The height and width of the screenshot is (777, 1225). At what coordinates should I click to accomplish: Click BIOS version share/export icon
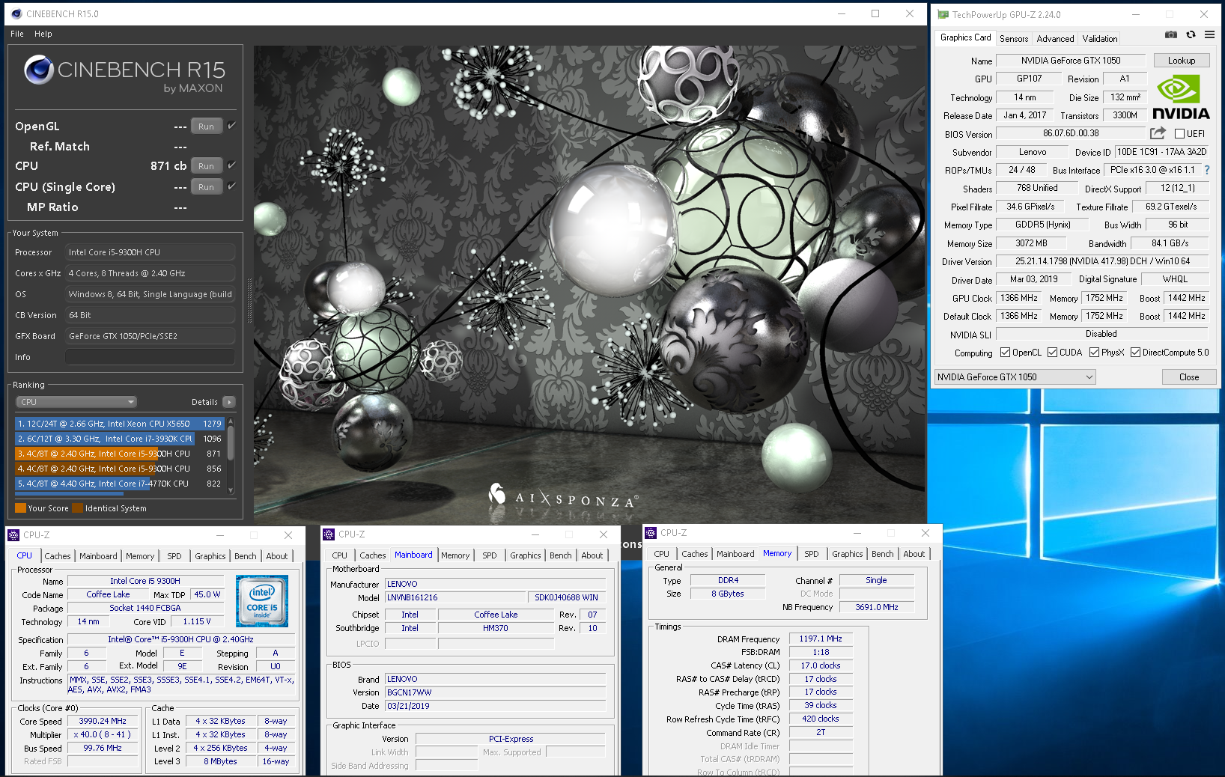pos(1158,133)
